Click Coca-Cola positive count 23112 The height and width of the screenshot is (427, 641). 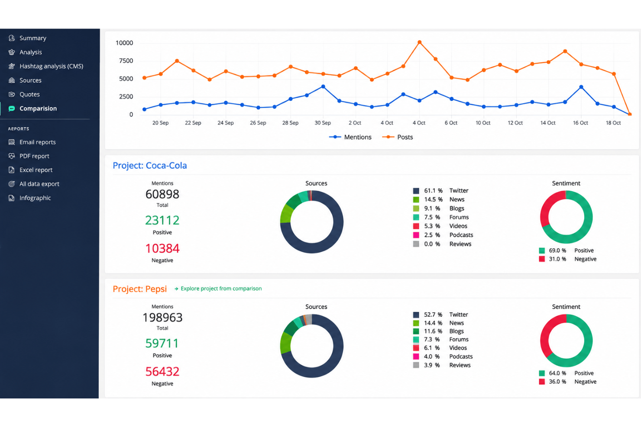(x=162, y=220)
